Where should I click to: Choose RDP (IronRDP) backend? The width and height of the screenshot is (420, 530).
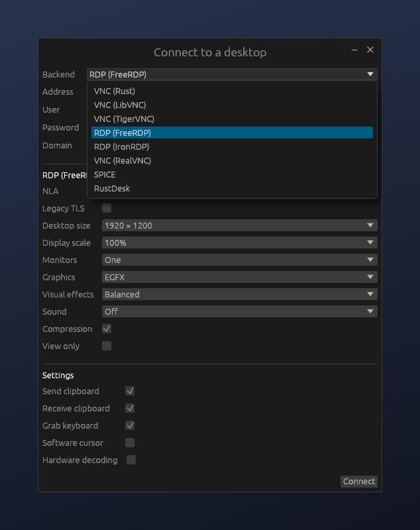point(232,146)
